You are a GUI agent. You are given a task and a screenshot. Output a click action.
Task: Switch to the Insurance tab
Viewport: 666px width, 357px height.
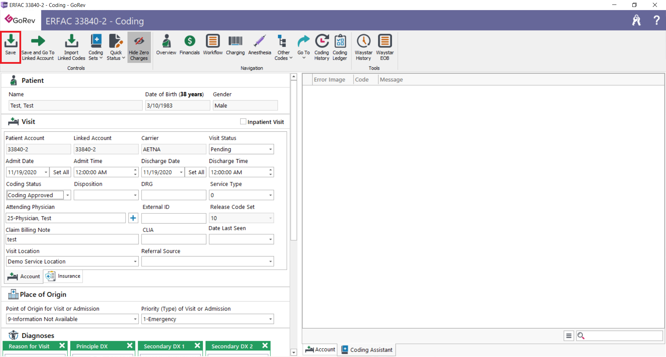click(63, 276)
